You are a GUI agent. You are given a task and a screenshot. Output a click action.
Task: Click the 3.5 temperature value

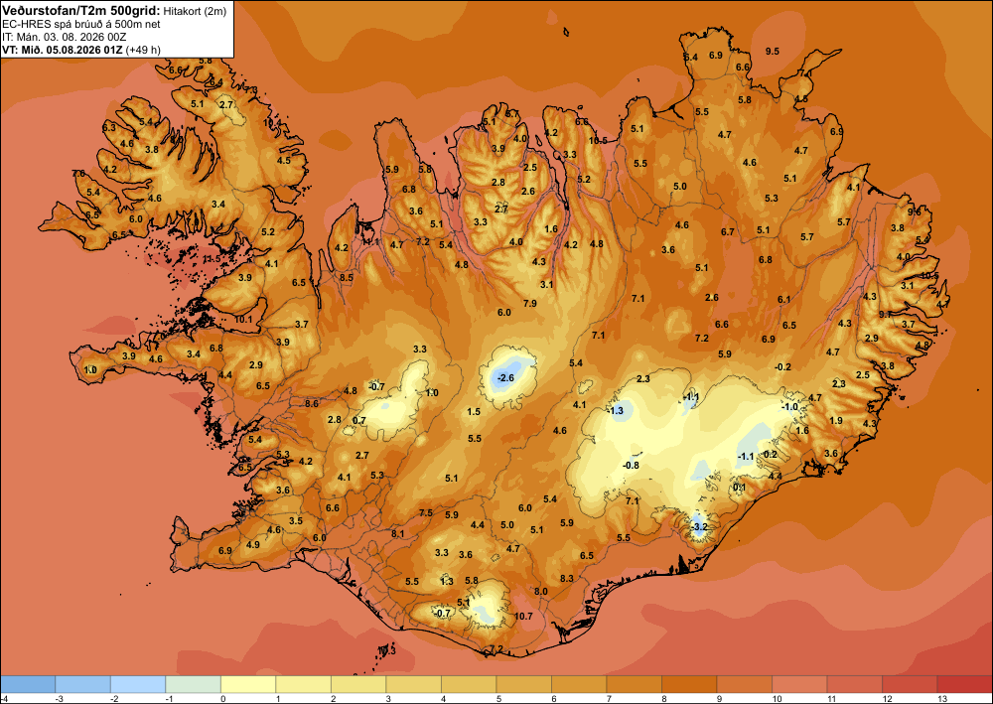296,521
